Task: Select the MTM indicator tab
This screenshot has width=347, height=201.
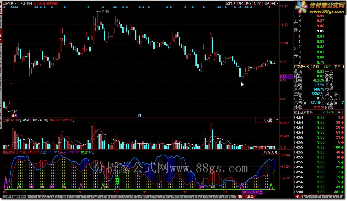Action: pyautogui.click(x=198, y=197)
